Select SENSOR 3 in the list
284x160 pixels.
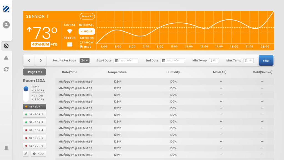pos(34,122)
